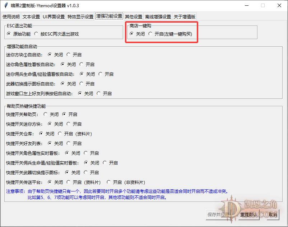Click the 保存并应用 button
This screenshot has width=288, height=227.
point(218,214)
